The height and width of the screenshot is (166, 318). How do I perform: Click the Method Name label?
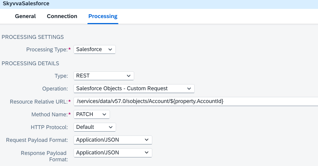[x=50, y=114]
